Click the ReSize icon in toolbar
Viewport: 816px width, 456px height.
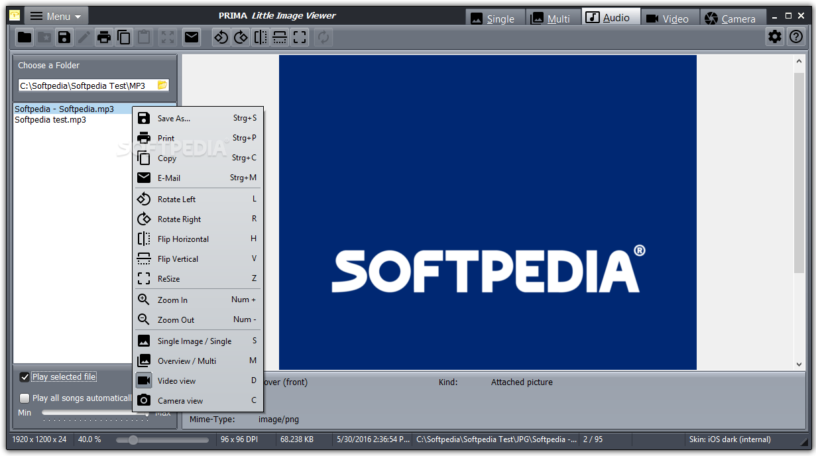300,37
